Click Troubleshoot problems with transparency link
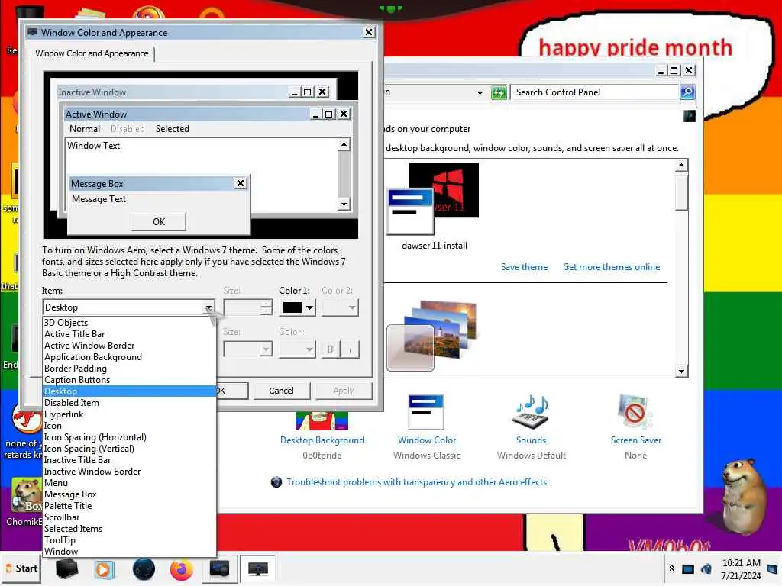Screen dimensions: 782x586 tap(416, 482)
